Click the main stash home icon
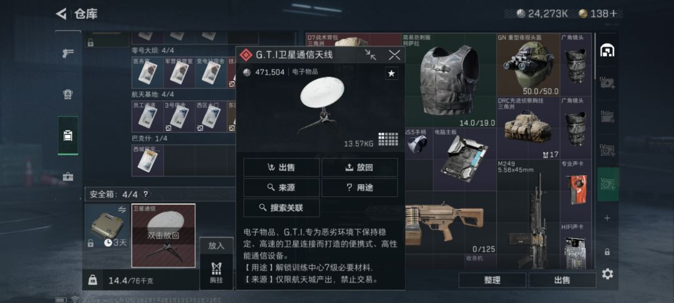674x303 pixels. [x=607, y=50]
